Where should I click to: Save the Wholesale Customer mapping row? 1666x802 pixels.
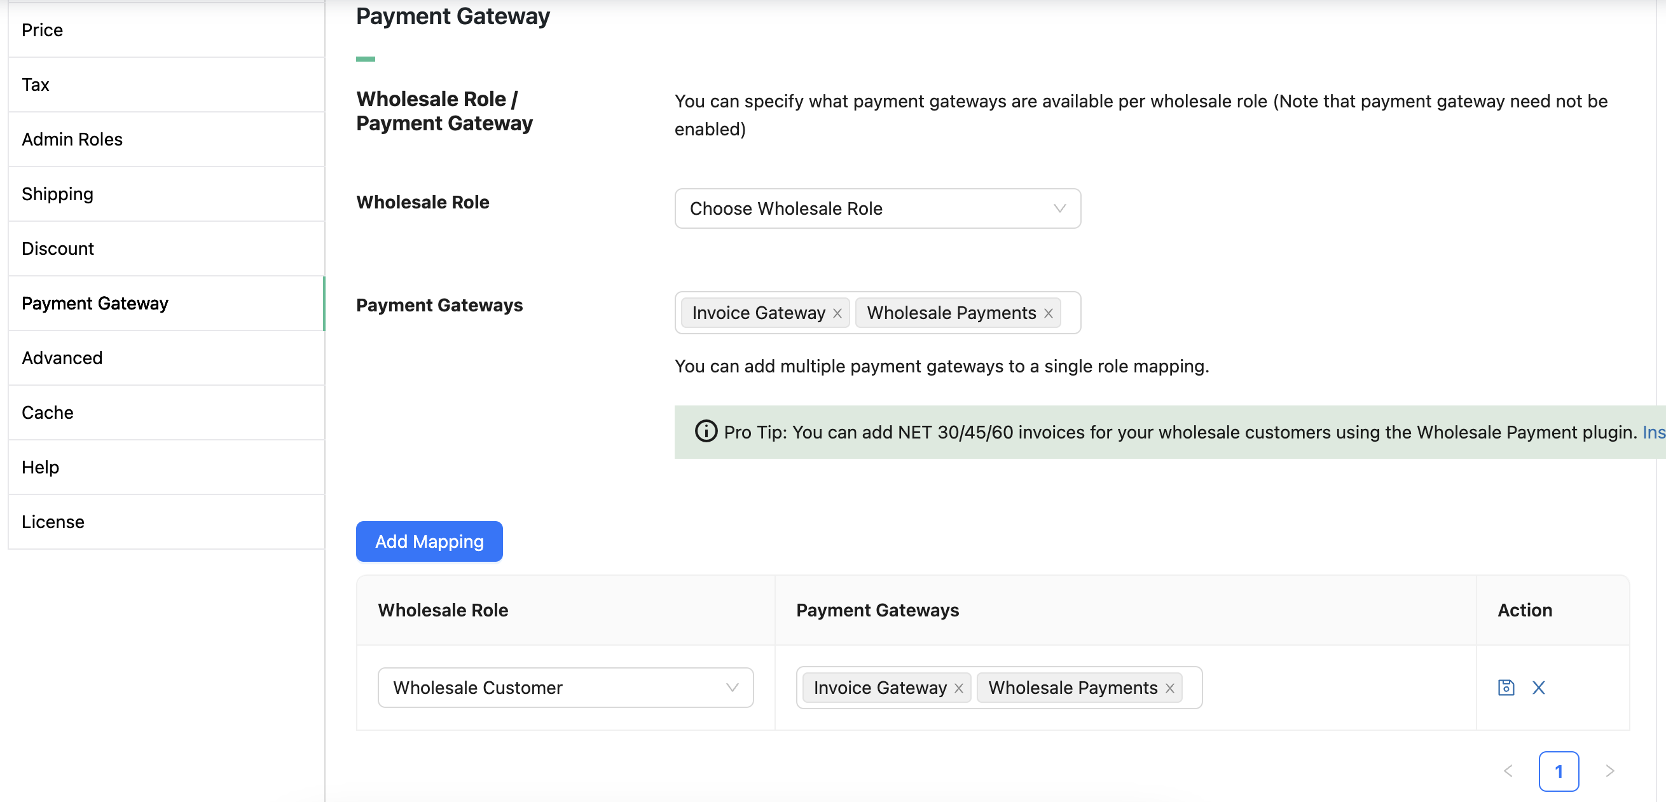click(x=1506, y=687)
